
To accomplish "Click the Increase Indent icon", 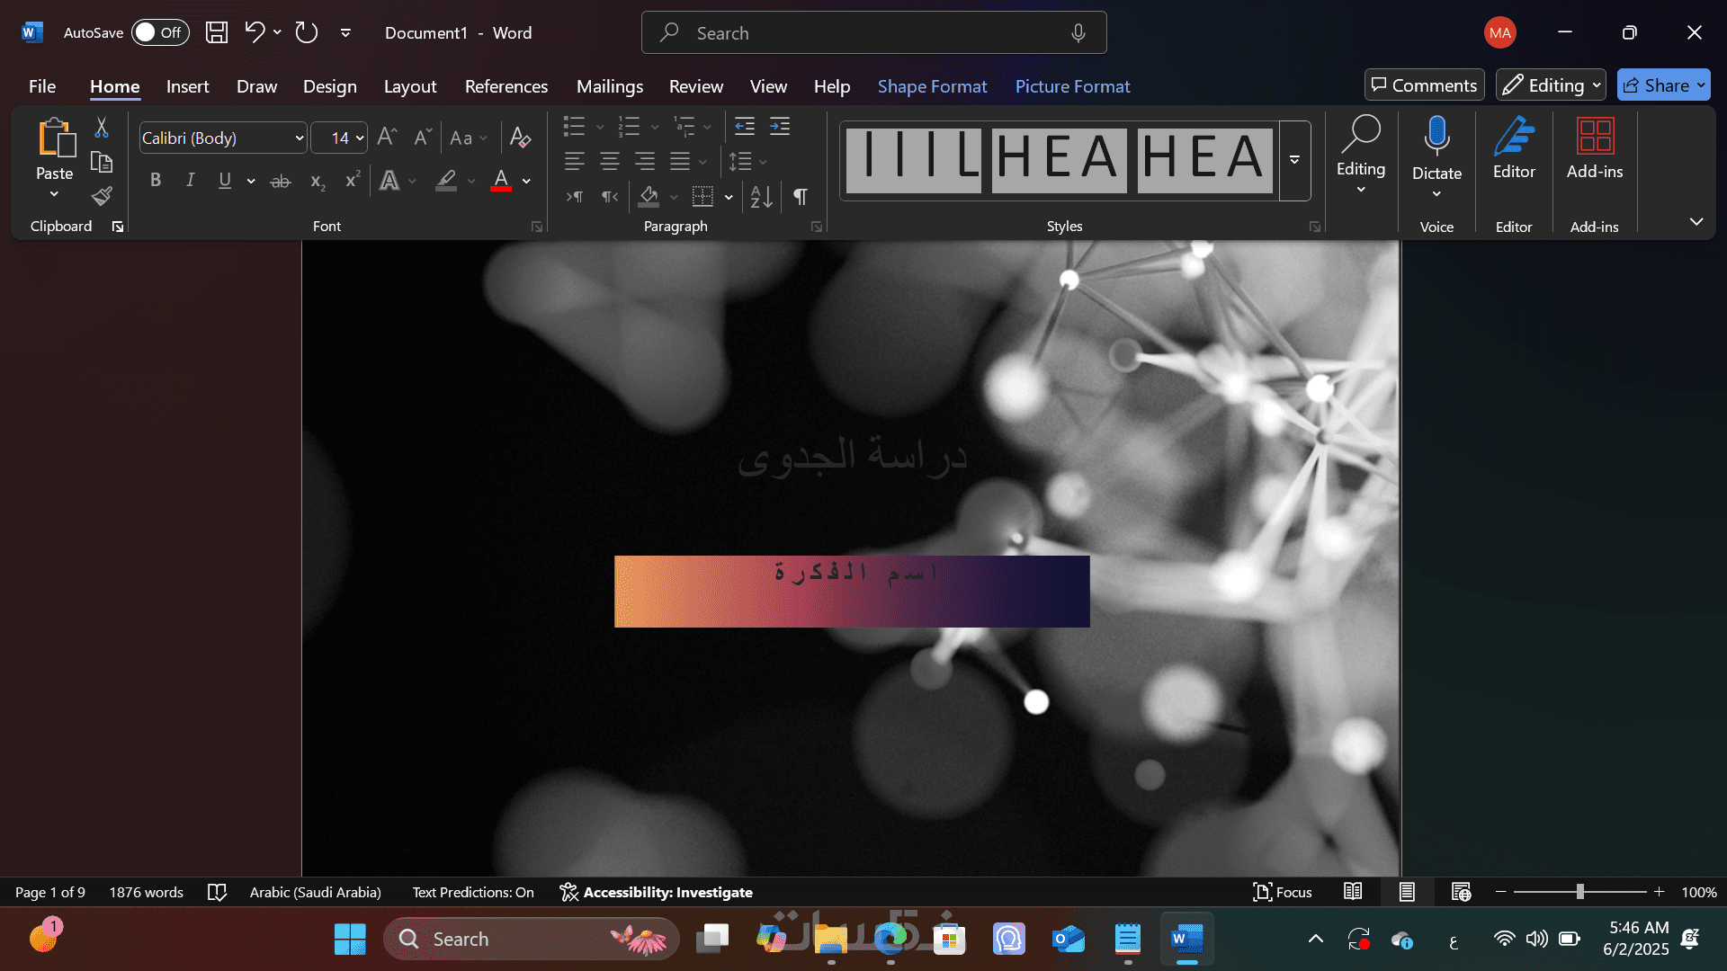I will pos(780,126).
